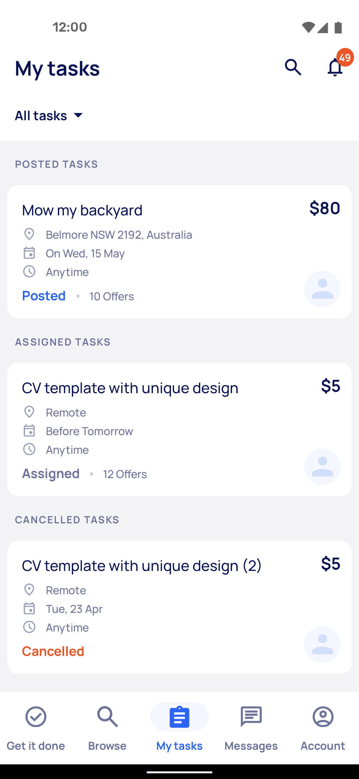Tap the search magnifier icon in header

point(293,67)
